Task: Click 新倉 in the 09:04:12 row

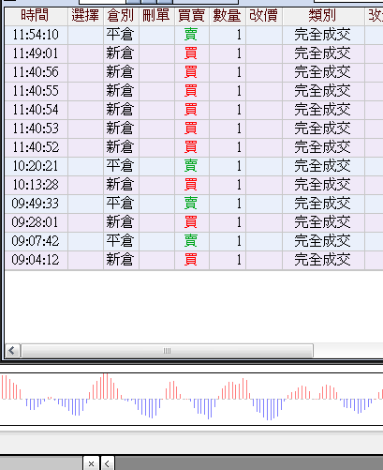Action: pos(120,260)
